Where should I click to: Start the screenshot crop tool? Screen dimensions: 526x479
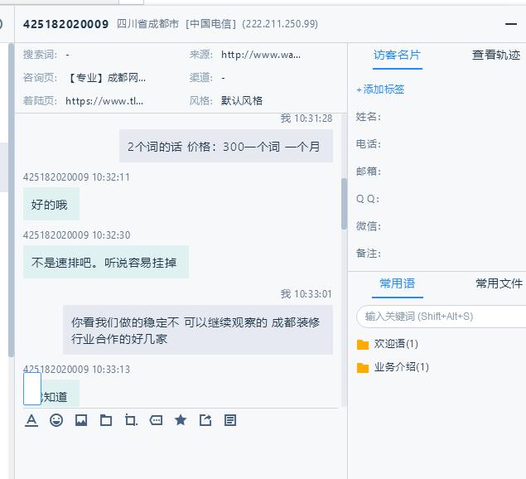click(131, 420)
